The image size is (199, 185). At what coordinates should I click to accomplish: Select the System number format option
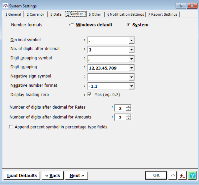click(x=128, y=25)
